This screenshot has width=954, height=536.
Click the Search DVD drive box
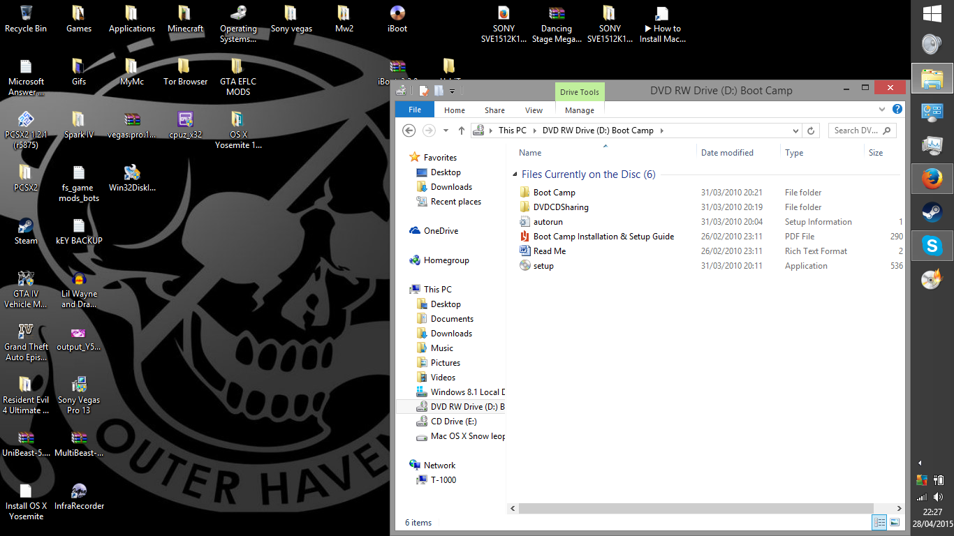pos(862,131)
